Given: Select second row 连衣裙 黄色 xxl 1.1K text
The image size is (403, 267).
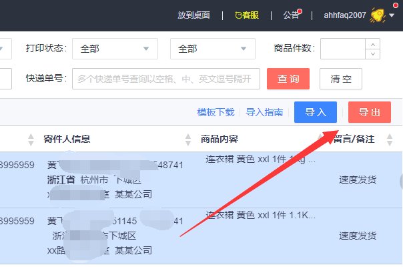Looking at the screenshot, I should click(260, 215).
